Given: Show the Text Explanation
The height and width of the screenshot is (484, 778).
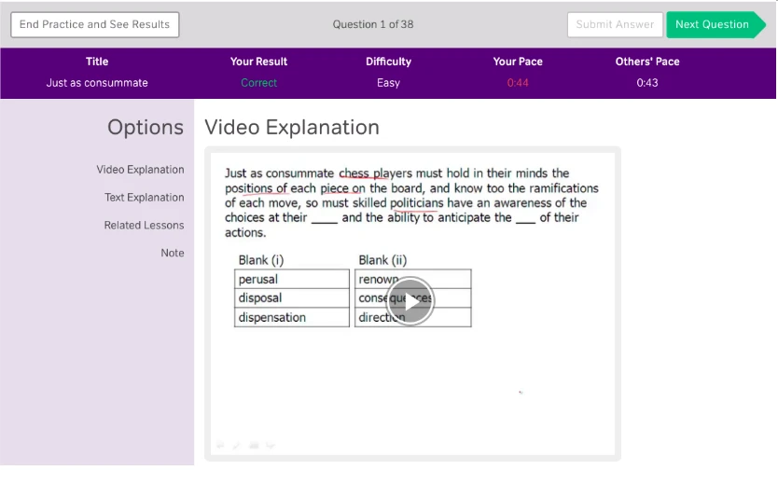Looking at the screenshot, I should (144, 198).
